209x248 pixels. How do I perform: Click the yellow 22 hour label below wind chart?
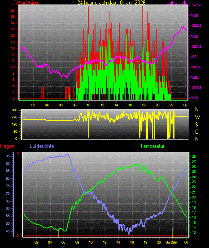tap(171, 105)
